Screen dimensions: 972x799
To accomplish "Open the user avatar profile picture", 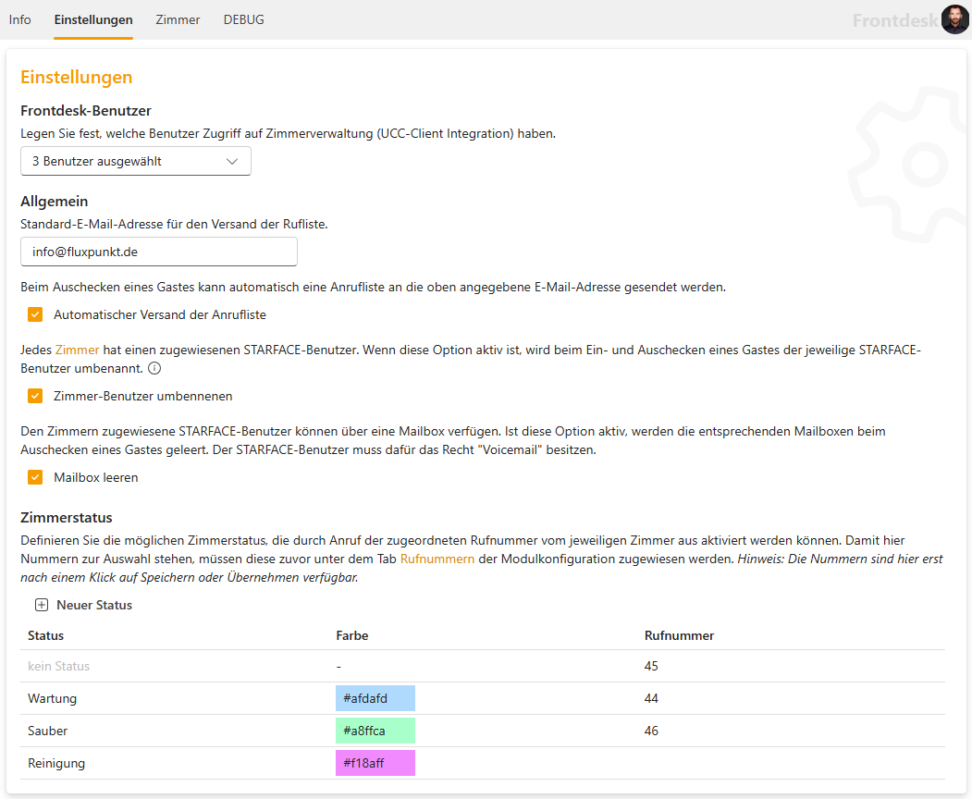I will click(954, 19).
